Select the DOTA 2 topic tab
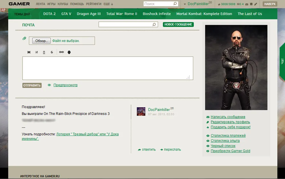This screenshot has width=285, height=179. point(49,14)
